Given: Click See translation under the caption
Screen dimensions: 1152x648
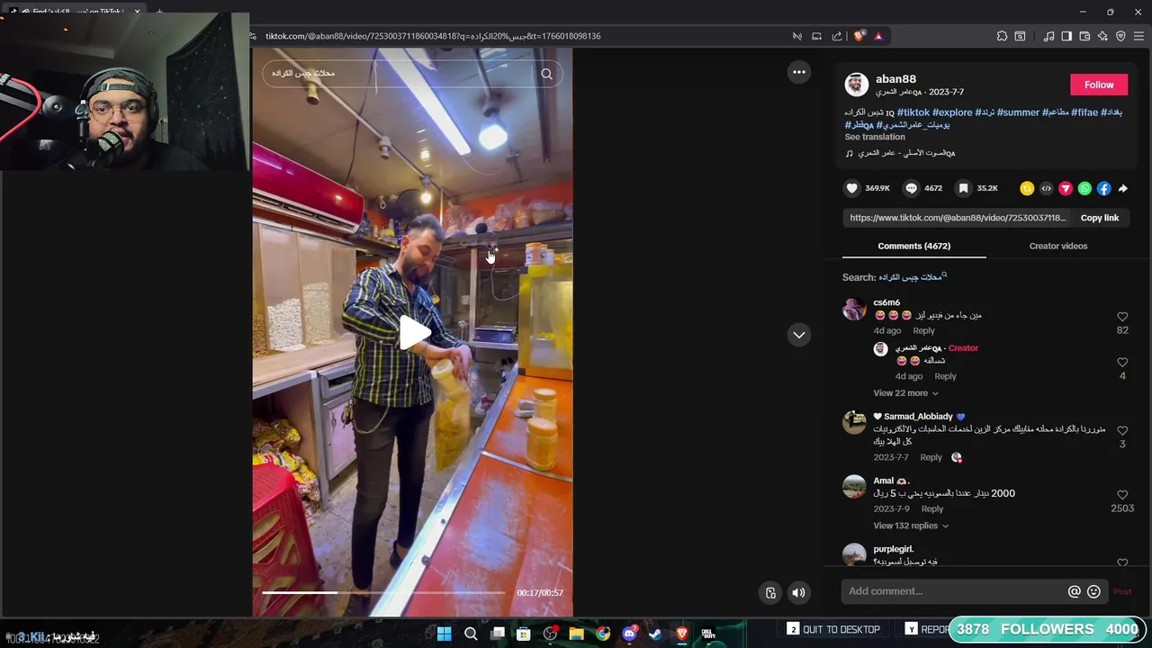Looking at the screenshot, I should pyautogui.click(x=875, y=137).
